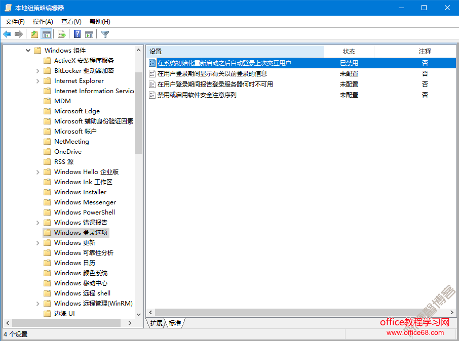Click the Show/Hide action pane toolbar icon
459x341 pixels.
point(88,34)
